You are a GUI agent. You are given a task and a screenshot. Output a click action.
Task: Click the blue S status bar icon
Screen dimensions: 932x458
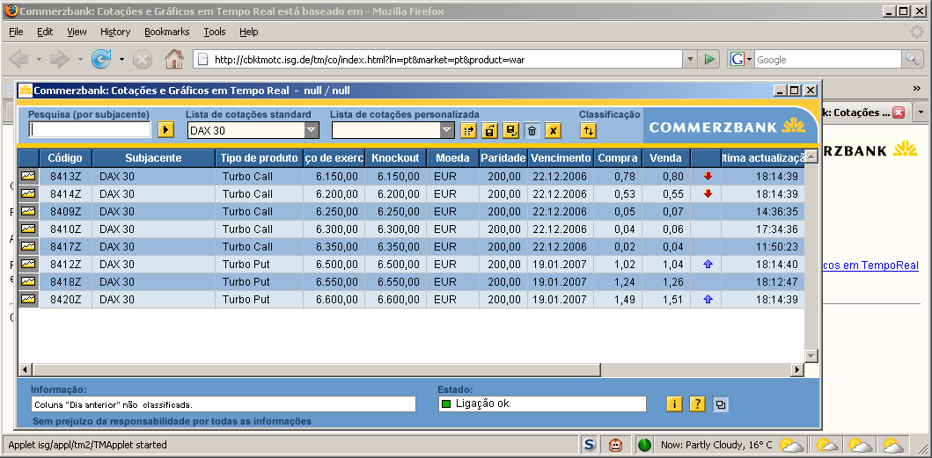click(x=589, y=444)
